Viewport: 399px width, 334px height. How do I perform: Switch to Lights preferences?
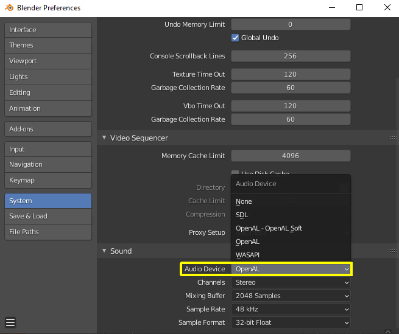tap(48, 77)
